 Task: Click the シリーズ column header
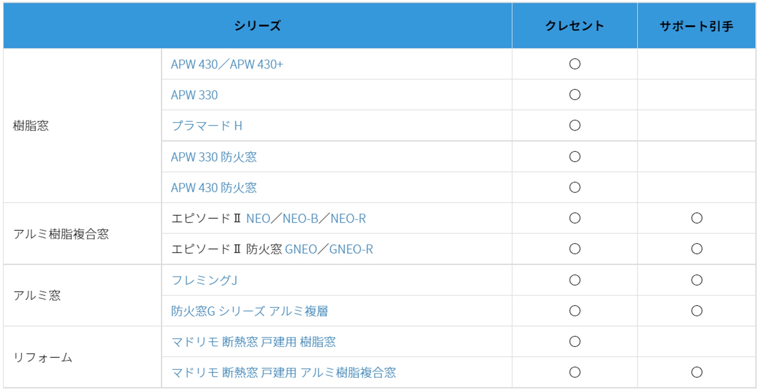pyautogui.click(x=257, y=26)
